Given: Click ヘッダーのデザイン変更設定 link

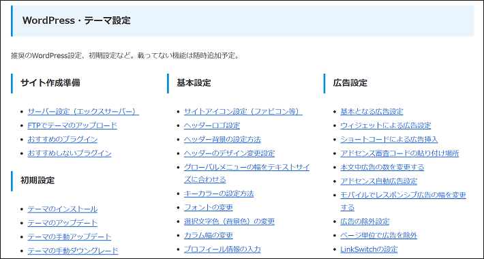Looking at the screenshot, I should click(229, 153).
